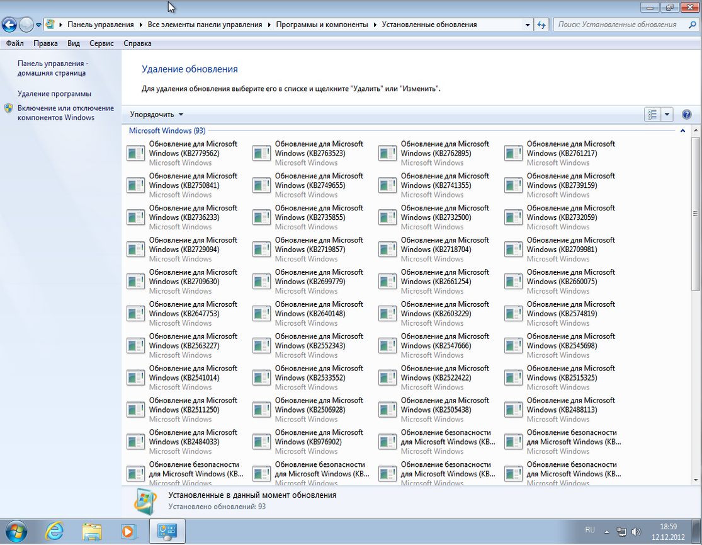
Task: Open the Сервис menu
Action: click(101, 43)
